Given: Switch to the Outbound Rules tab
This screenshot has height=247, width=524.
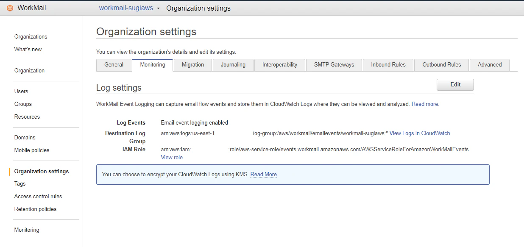Looking at the screenshot, I should coord(441,65).
